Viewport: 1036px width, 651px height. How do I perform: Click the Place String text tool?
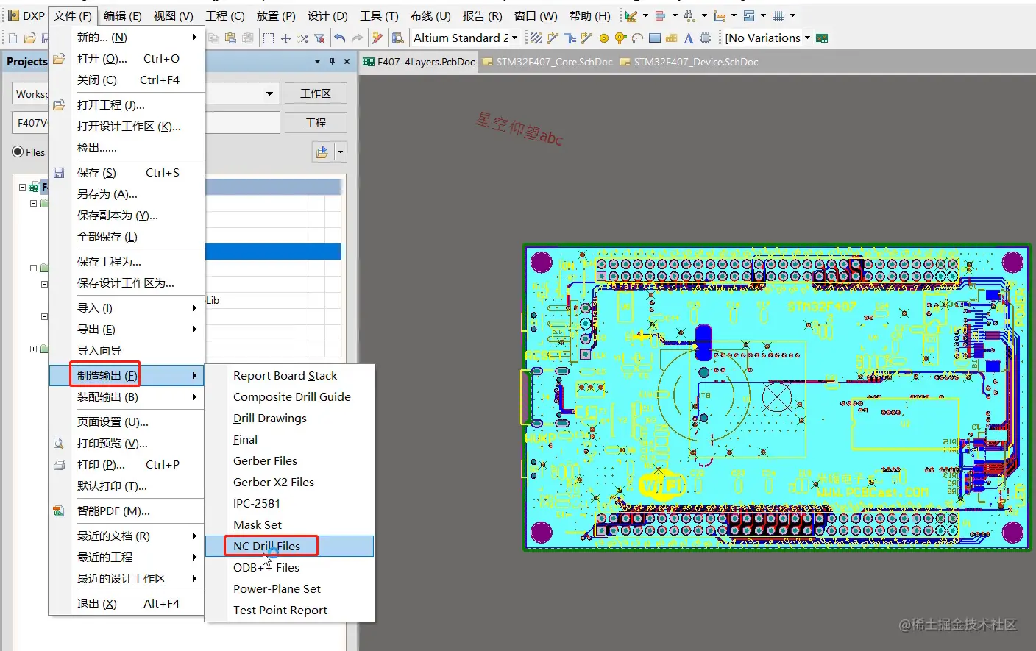[x=688, y=38]
